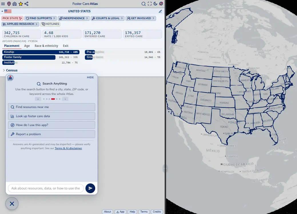This screenshot has height=214, width=297.
Task: Click Texas on the map
Action: (224, 127)
